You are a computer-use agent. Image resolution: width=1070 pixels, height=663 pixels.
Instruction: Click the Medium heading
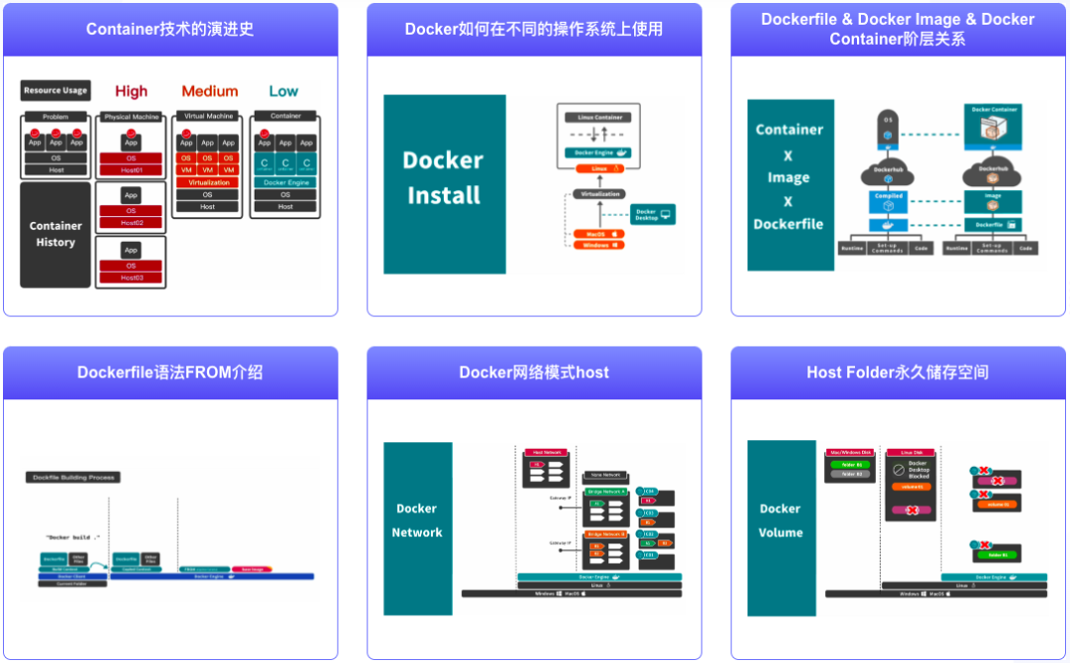pos(209,91)
